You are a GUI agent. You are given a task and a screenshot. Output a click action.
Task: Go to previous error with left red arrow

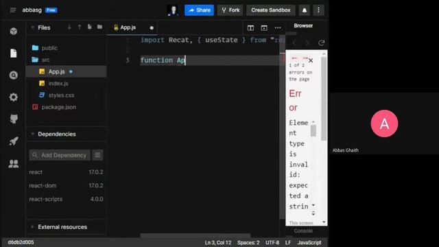pos(294,58)
